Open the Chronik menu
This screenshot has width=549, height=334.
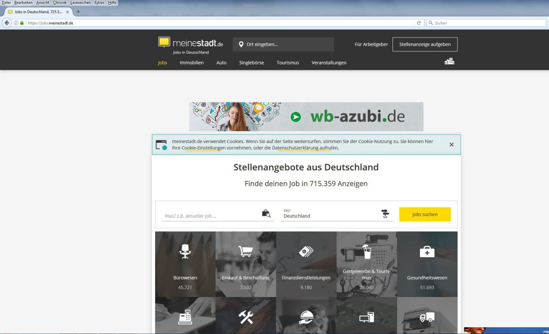59,3
